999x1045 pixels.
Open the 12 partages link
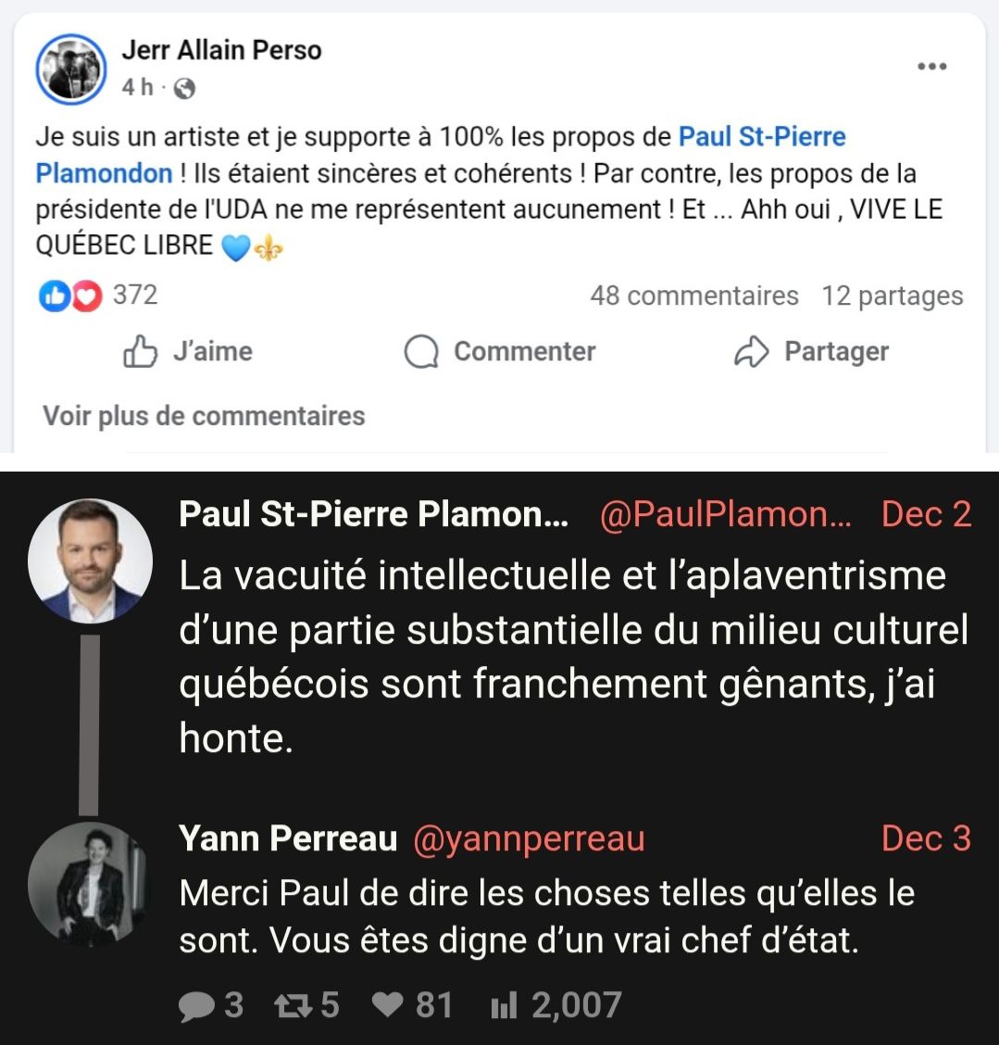[x=892, y=296]
